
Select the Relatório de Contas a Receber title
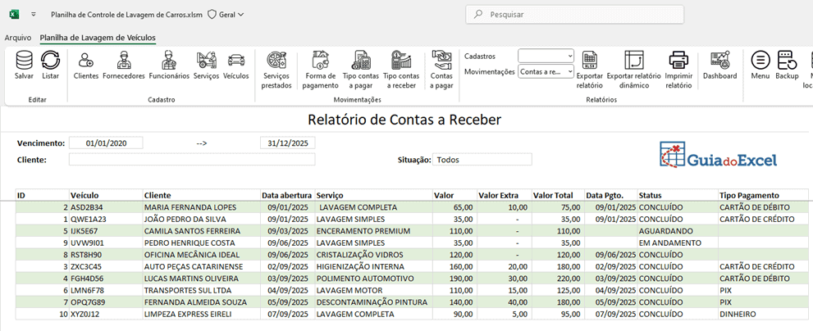(404, 120)
